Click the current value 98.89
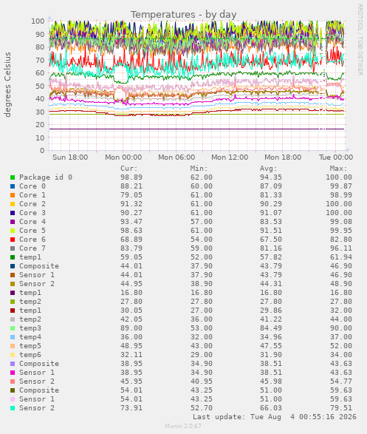 [131, 177]
